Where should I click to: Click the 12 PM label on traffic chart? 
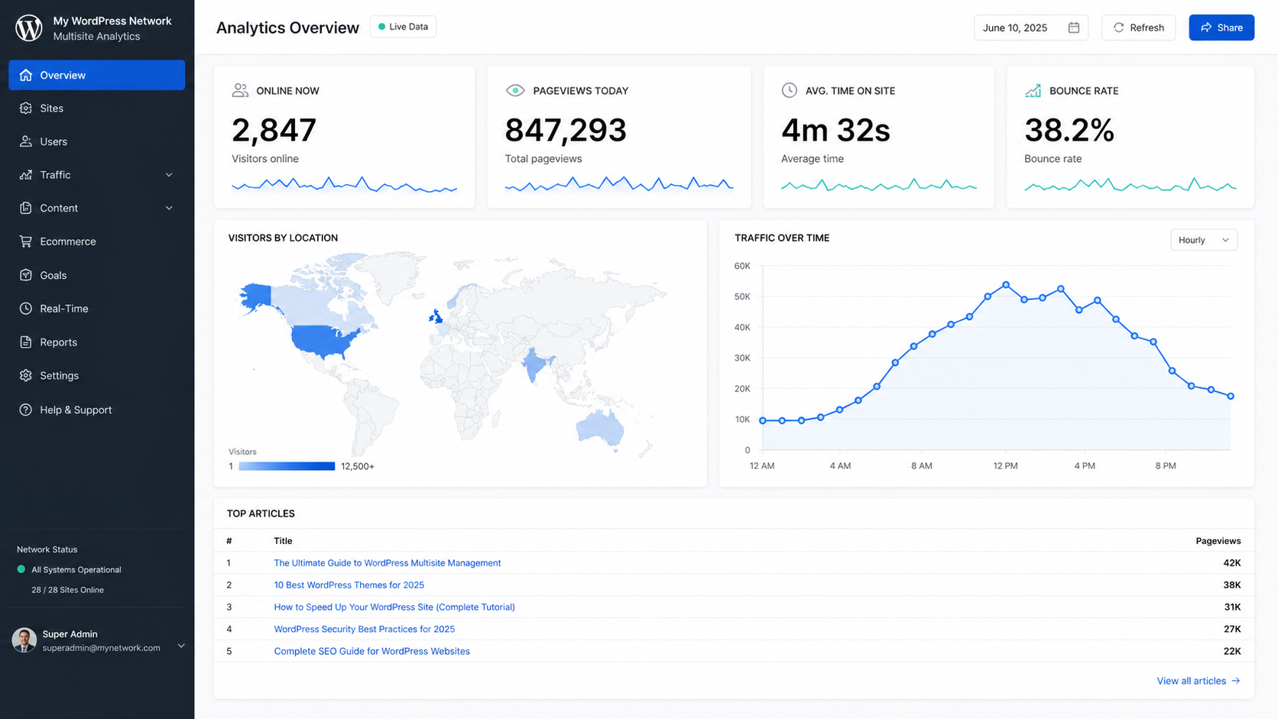pos(1005,466)
